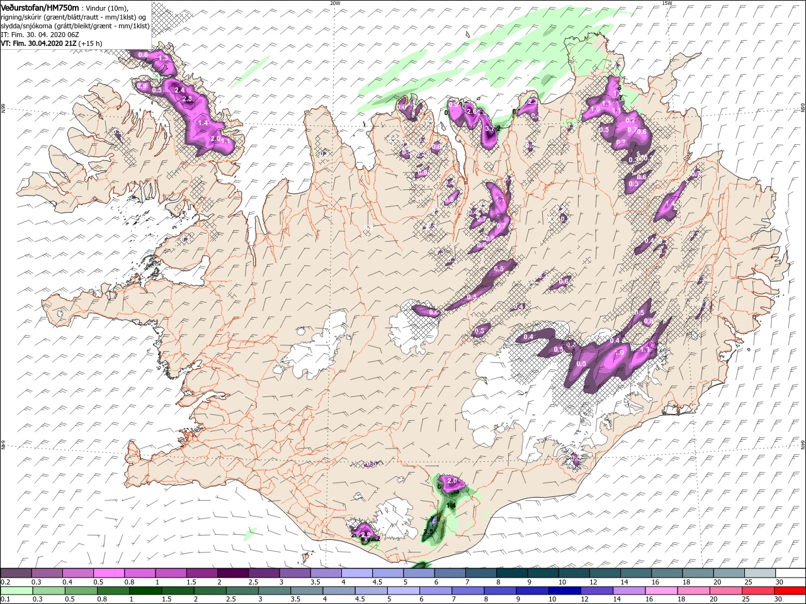This screenshot has height=604, width=806.
Task: Select upper legend dark teal swatch 8 to 9
Action: [x=511, y=573]
